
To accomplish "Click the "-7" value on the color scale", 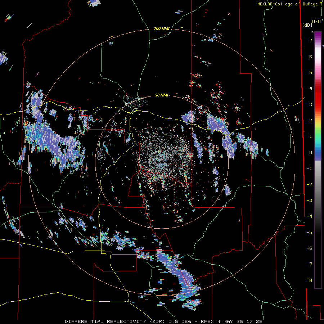I will [x=309, y=264].
